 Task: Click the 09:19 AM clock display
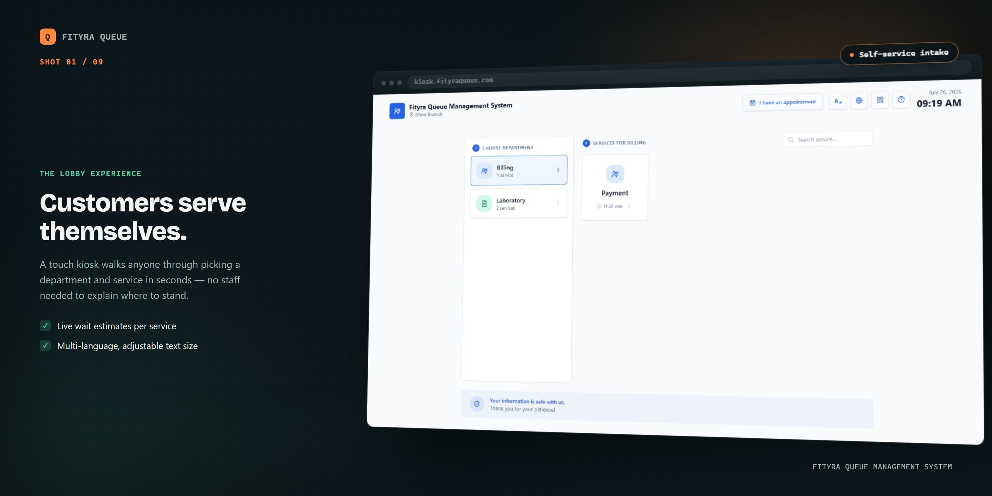click(x=939, y=103)
